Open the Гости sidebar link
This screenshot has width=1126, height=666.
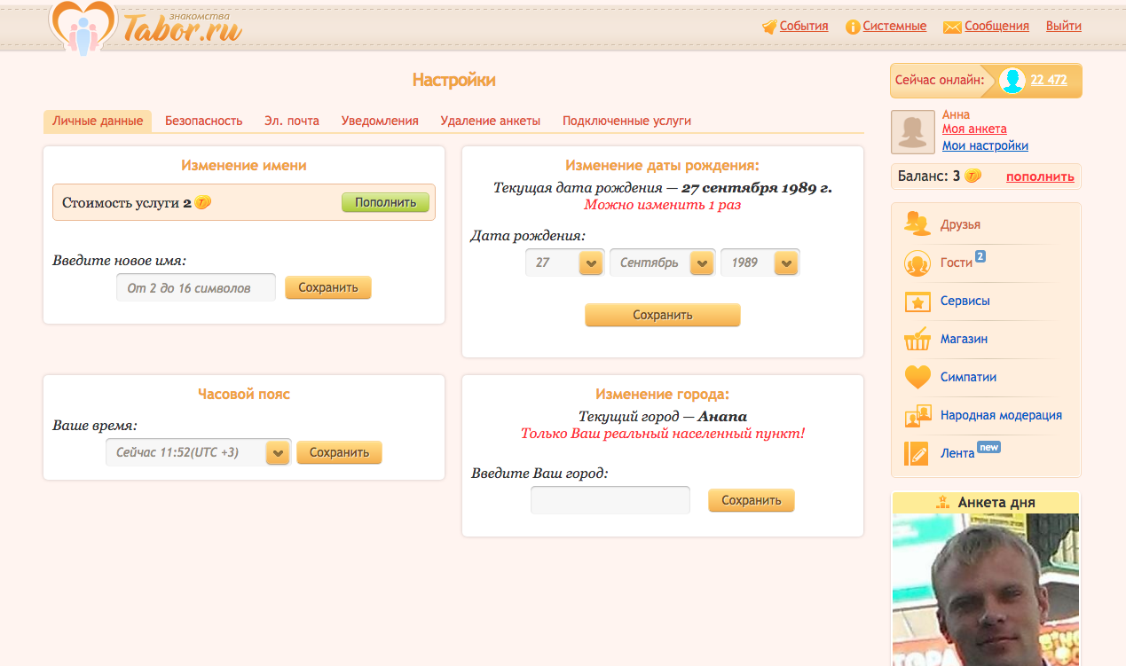click(957, 262)
